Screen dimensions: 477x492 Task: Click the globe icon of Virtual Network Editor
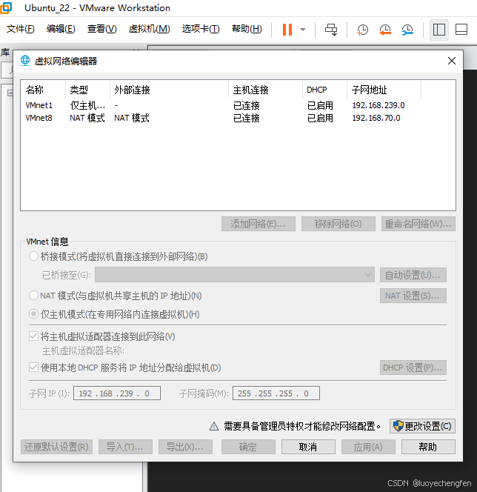tap(25, 61)
